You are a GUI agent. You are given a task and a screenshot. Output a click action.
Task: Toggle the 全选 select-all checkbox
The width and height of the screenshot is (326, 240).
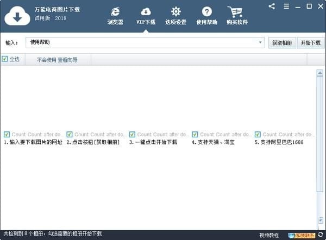click(5, 59)
